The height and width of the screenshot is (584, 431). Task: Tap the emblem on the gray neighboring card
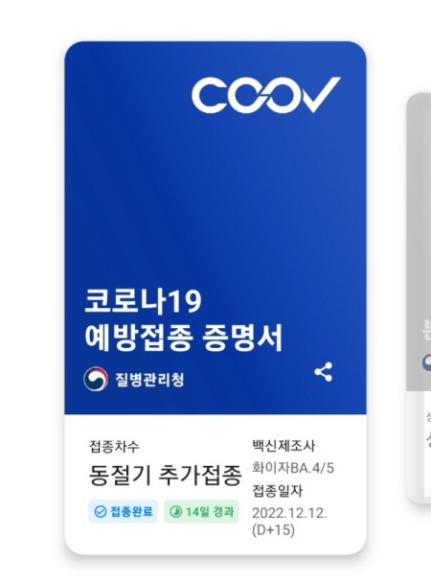click(x=427, y=362)
